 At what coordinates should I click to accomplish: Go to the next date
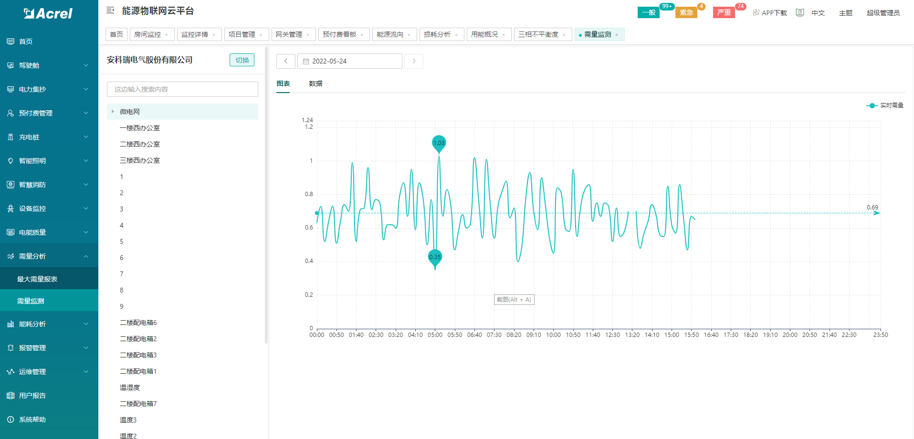click(414, 61)
